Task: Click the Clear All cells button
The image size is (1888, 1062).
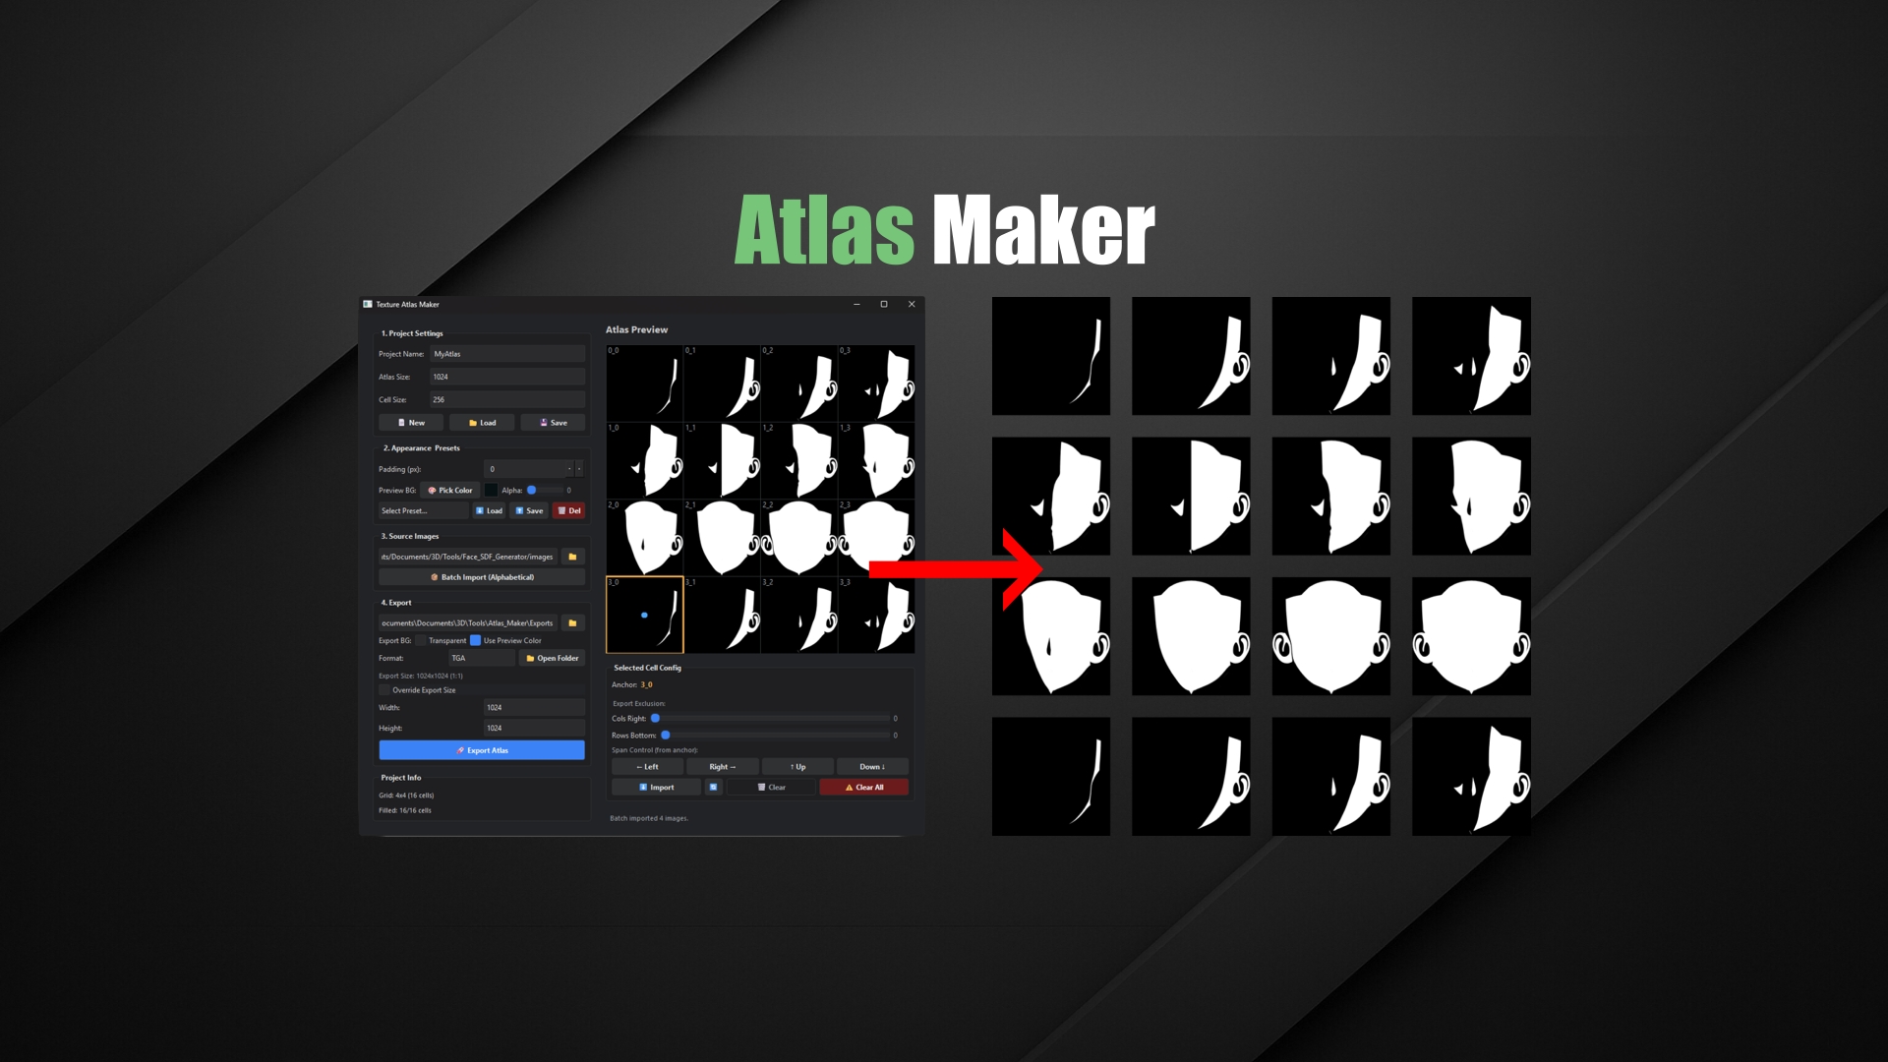Action: pyautogui.click(x=863, y=788)
